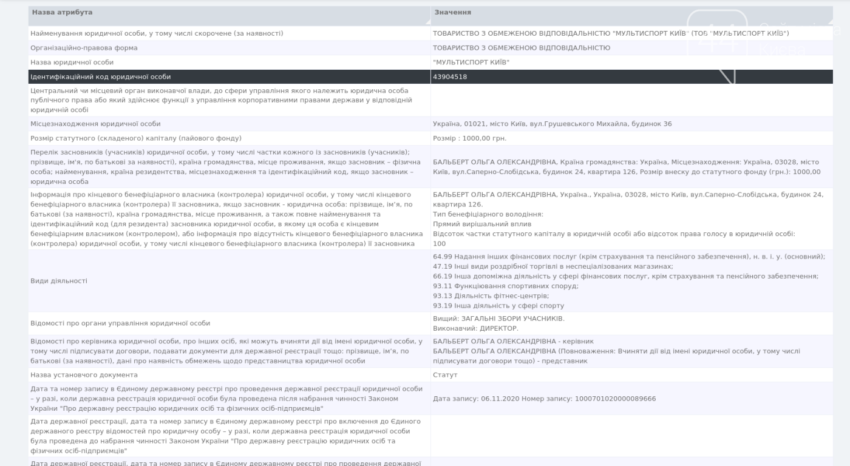Select activity 93.13 Діяльність фітнес-центрів
Image resolution: width=850 pixels, height=466 pixels.
tap(491, 295)
